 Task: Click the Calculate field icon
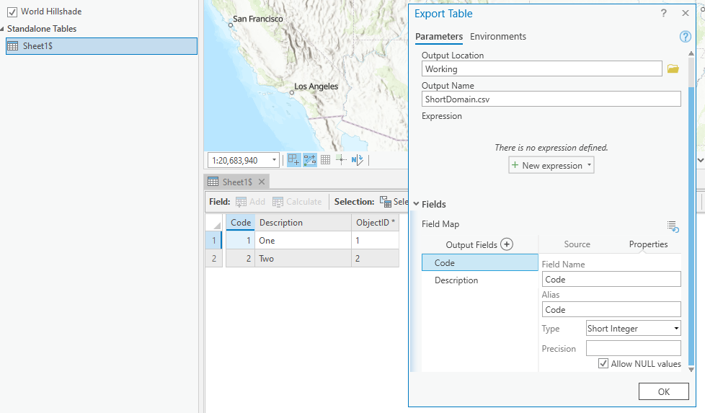[x=278, y=202]
